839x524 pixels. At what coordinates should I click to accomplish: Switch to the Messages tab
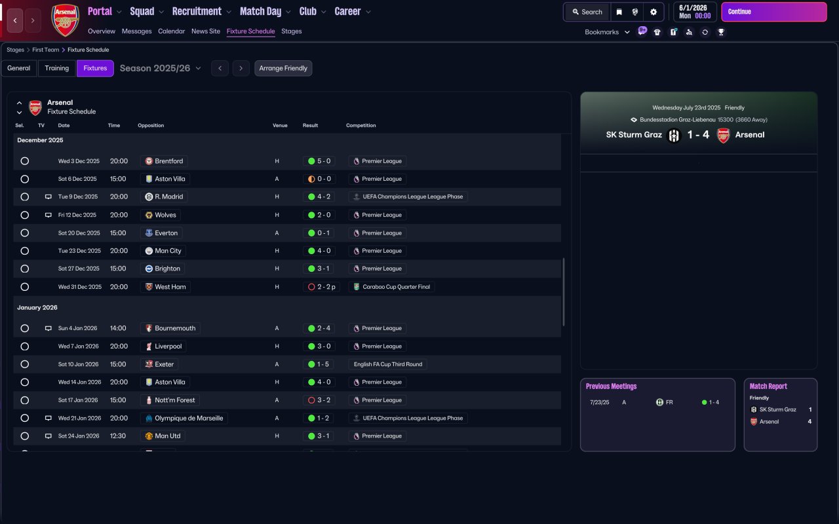coord(136,31)
